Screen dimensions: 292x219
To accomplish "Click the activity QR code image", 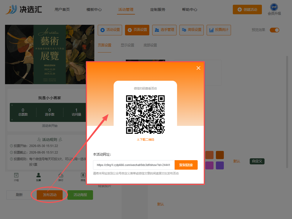I will pyautogui.click(x=145, y=114).
